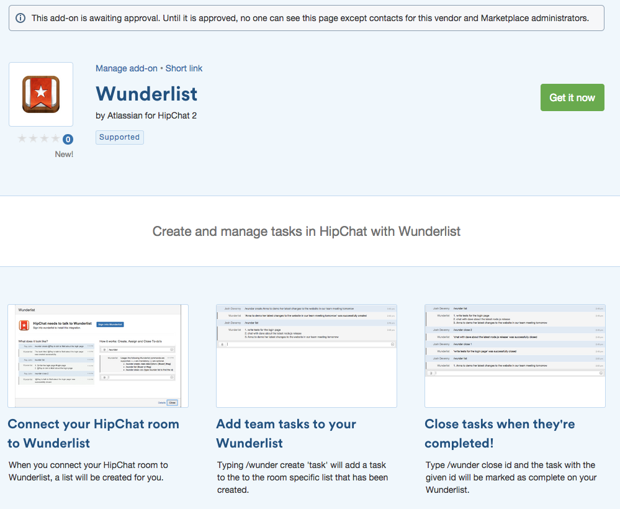Open the middle screenshot showing /wunder create
The image size is (620, 509).
[307, 356]
